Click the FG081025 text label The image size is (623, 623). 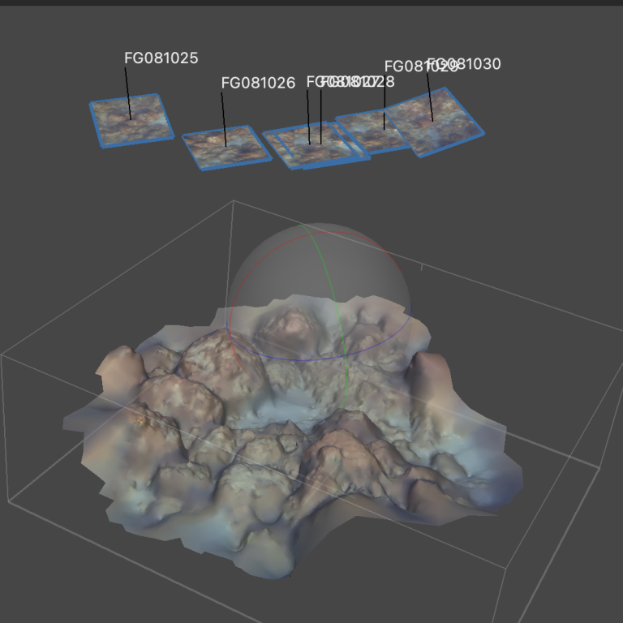point(161,58)
